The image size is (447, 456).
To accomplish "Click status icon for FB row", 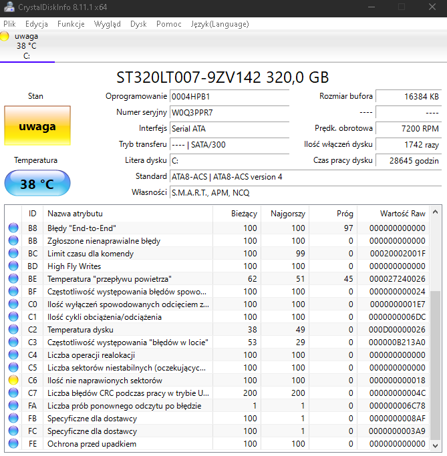I will pyautogui.click(x=13, y=418).
